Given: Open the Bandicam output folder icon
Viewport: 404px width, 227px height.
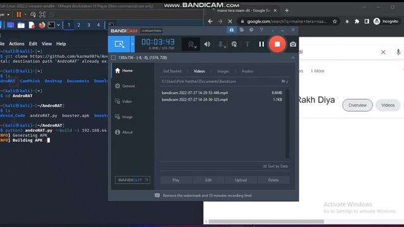Looking at the screenshot, I should point(241,30).
